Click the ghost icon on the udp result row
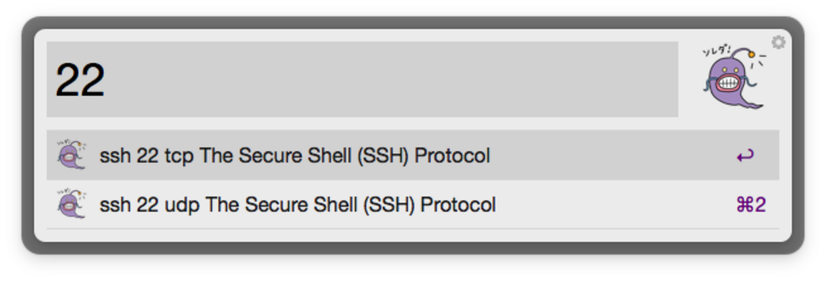The image size is (826, 281). (71, 205)
